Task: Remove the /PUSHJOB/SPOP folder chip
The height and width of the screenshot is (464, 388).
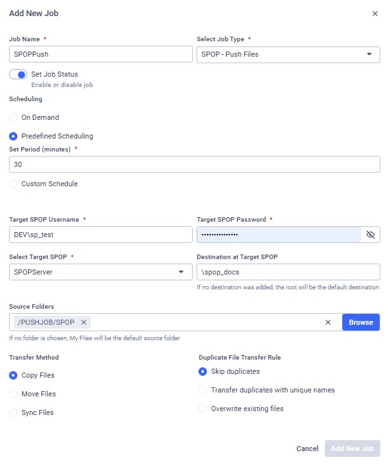Action: (84, 322)
